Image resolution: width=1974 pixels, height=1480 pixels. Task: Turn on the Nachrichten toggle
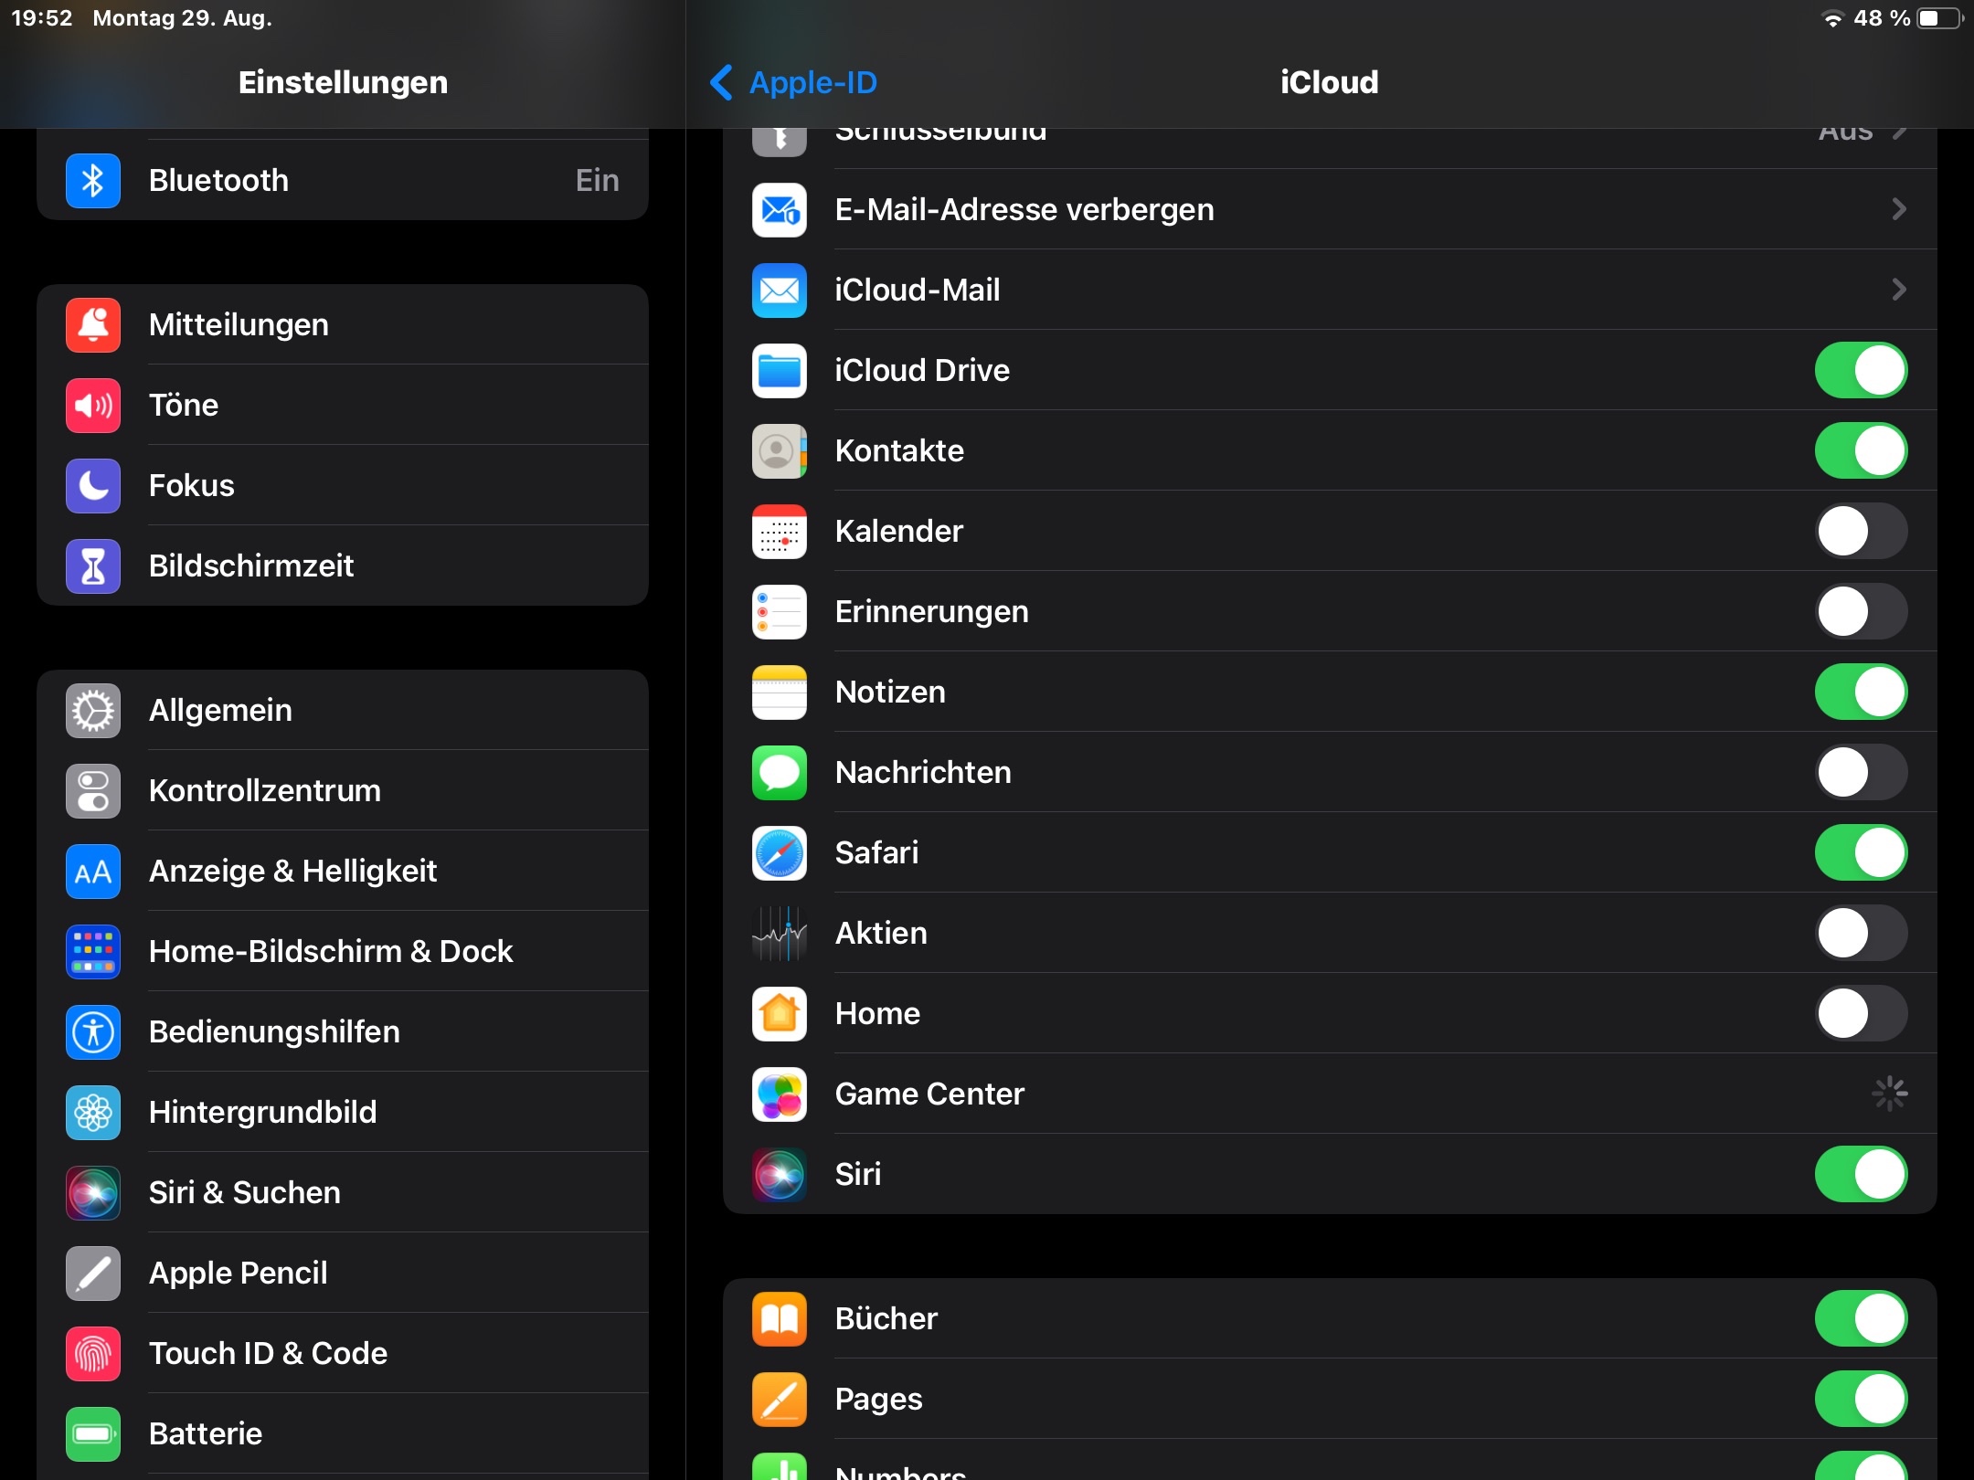(1861, 772)
